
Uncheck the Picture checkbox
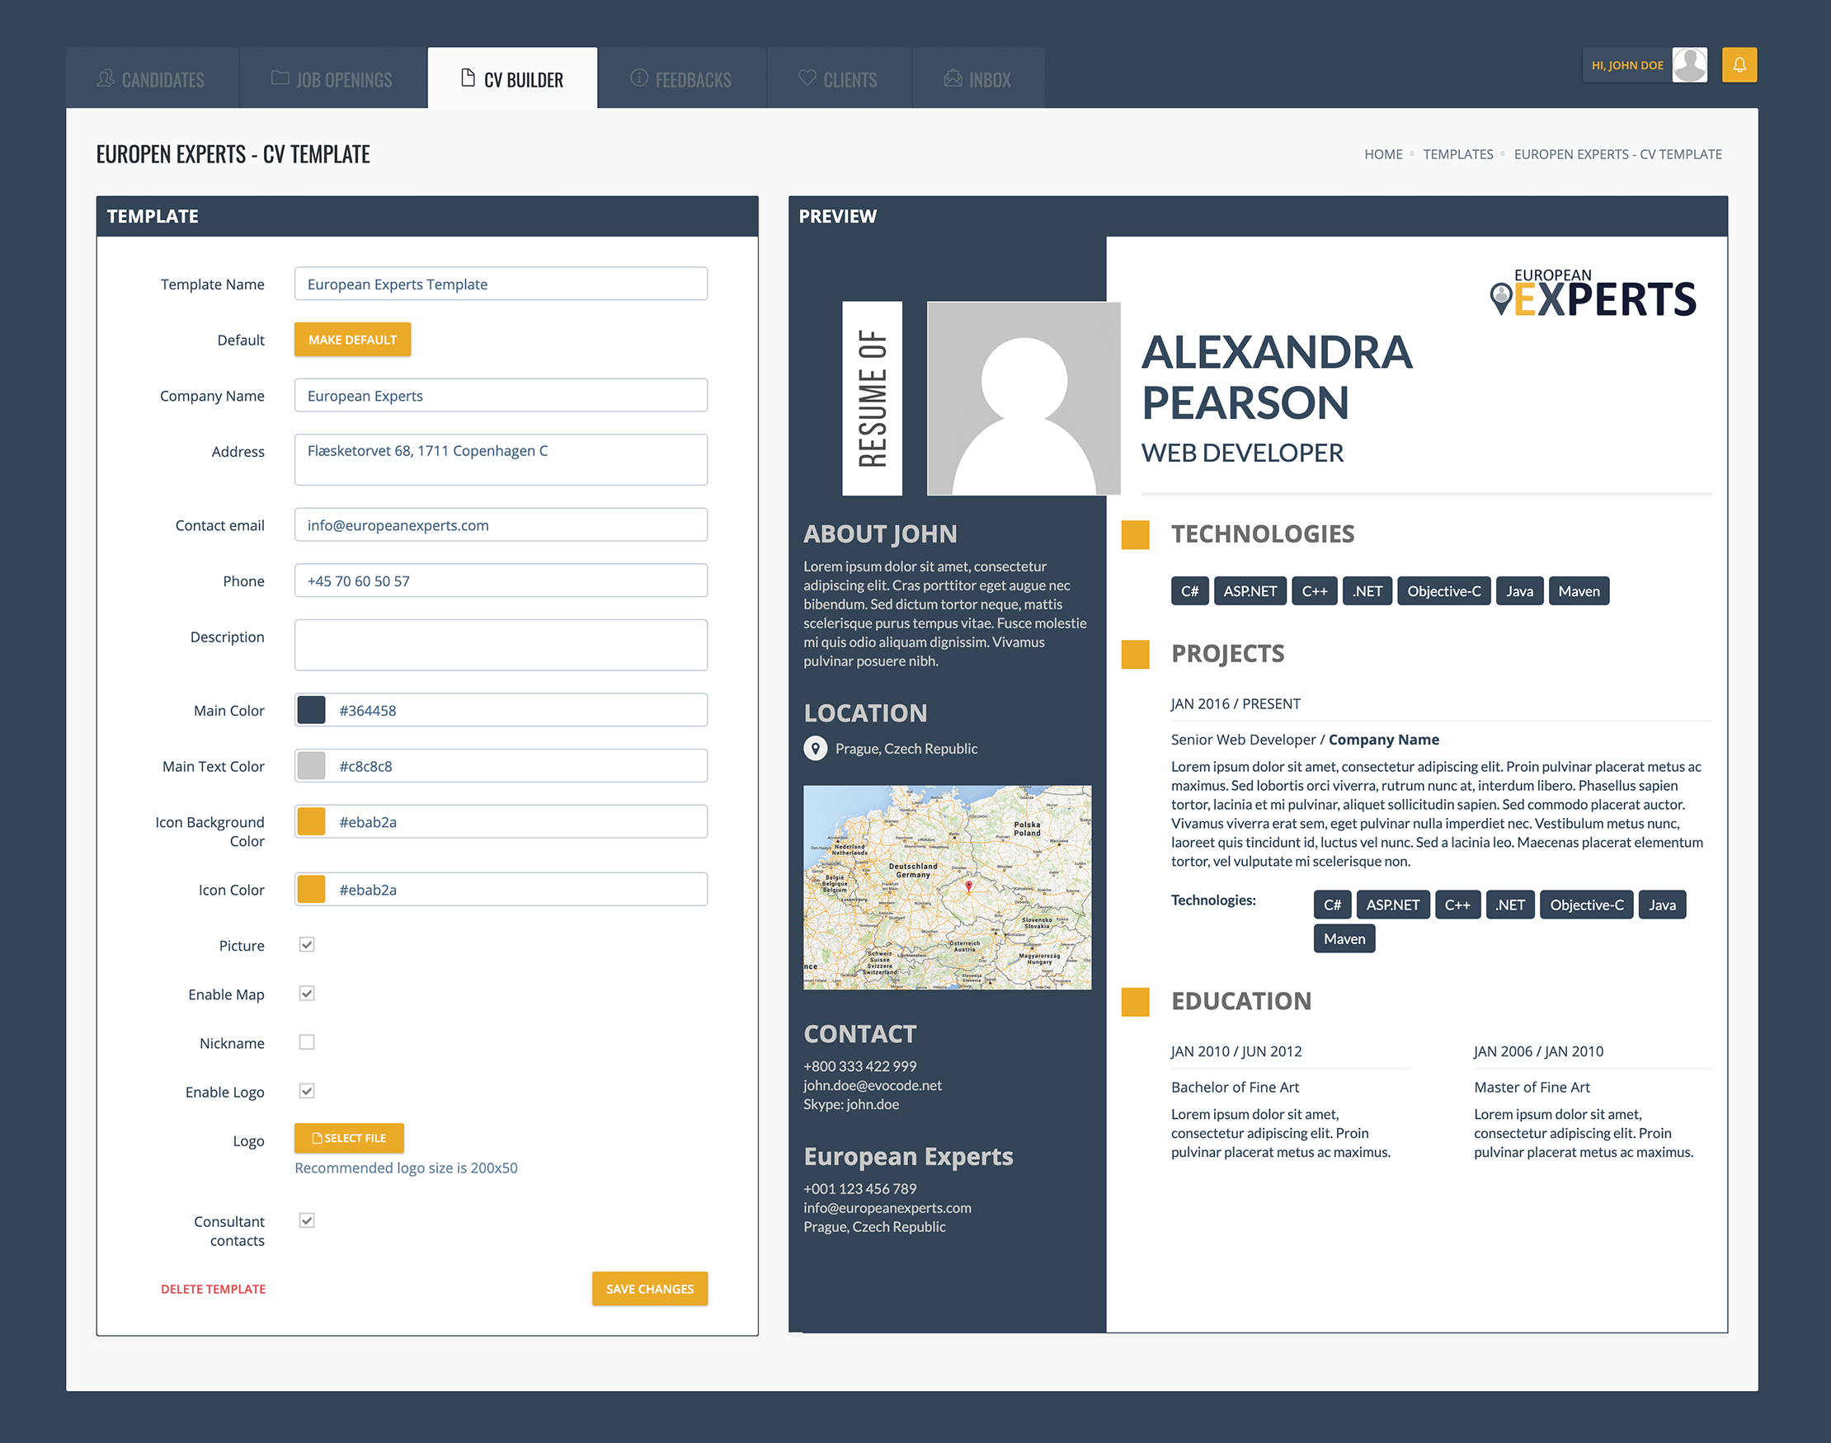(307, 944)
